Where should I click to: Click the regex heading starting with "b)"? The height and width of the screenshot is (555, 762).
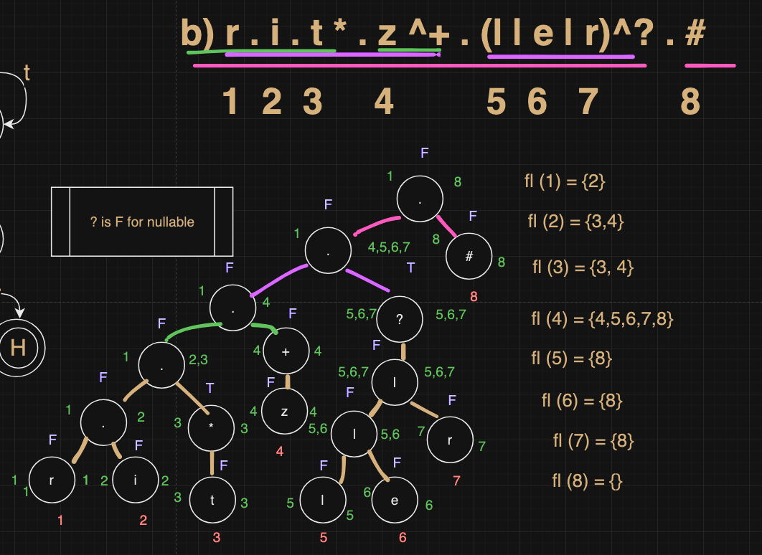443,34
